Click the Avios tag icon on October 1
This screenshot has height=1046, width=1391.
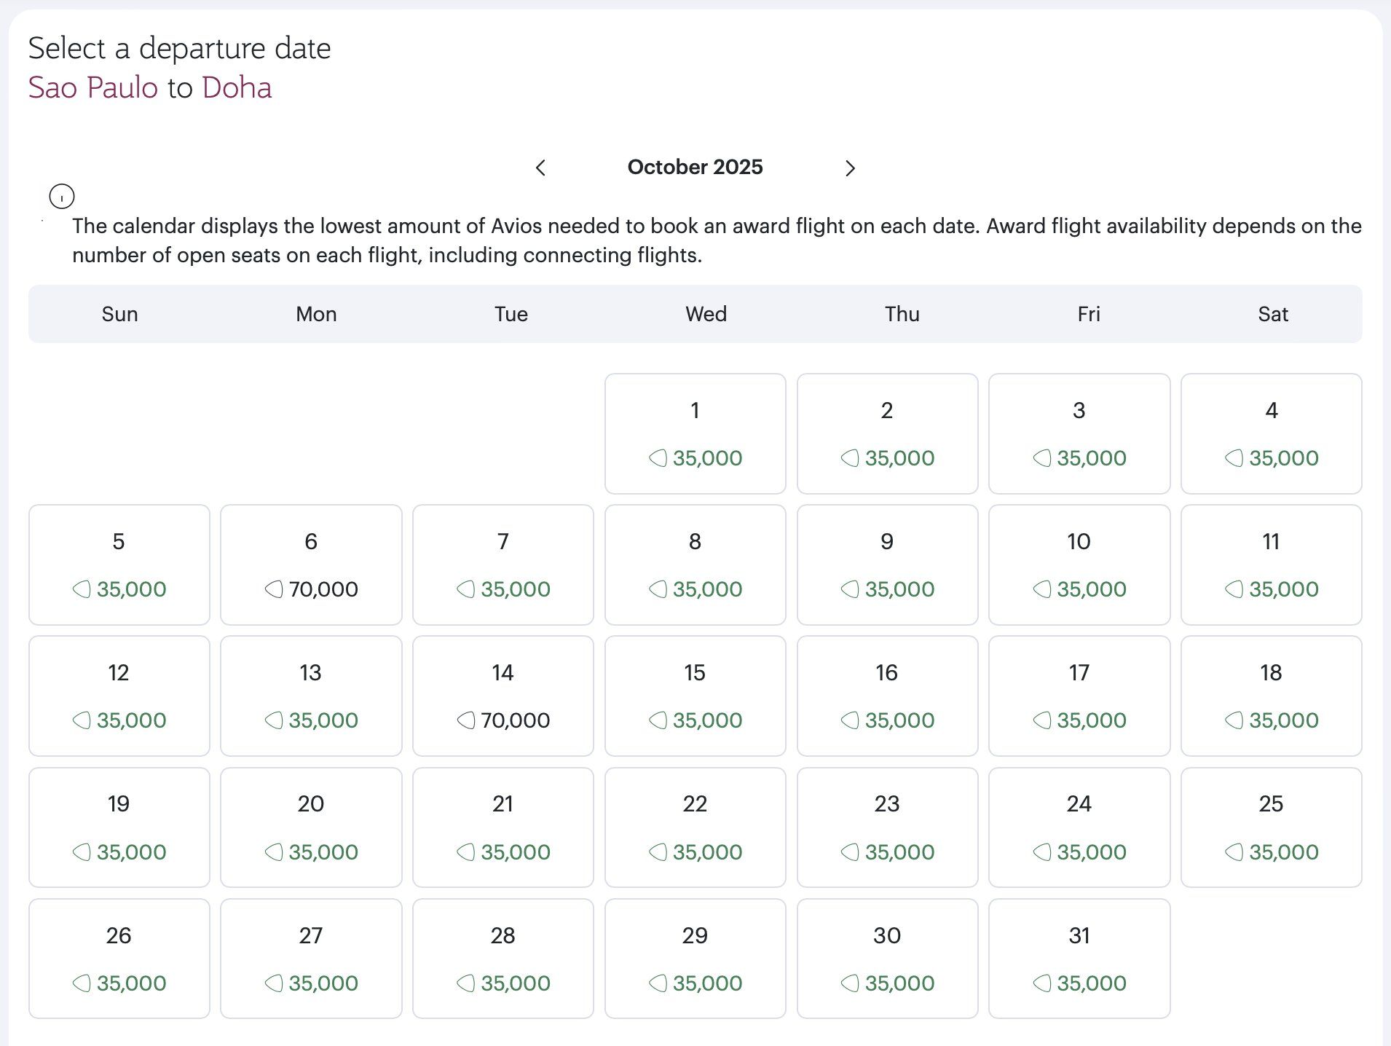[658, 458]
